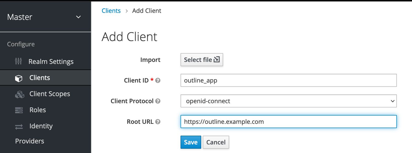Cancel adding the client
Screen dimensions: 412x153
click(x=216, y=142)
